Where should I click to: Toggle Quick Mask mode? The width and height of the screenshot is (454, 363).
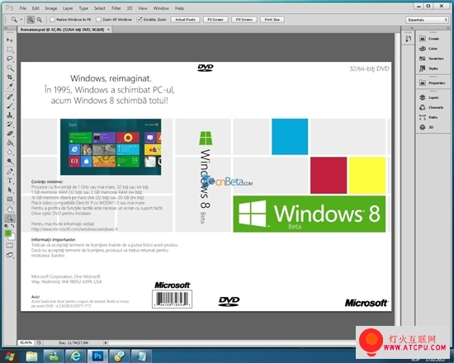pos(10,246)
